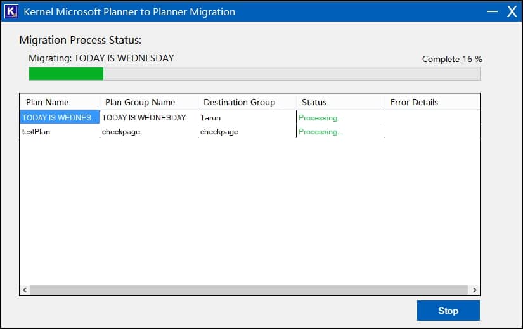Click the horizontal scrollbar track
Screen dimensions: 523x329
point(249,290)
